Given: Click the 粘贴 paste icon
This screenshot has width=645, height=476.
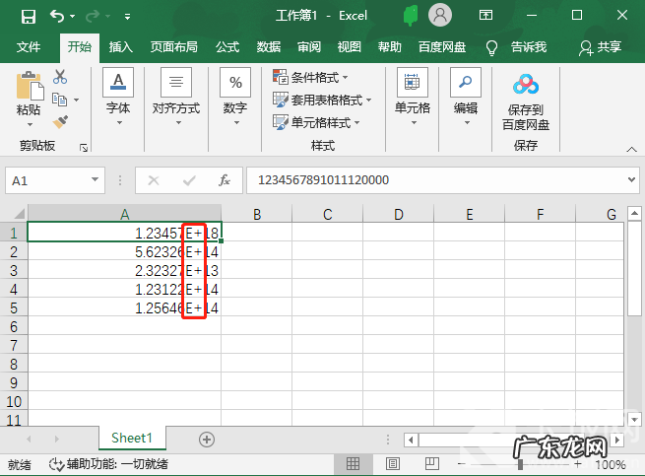Looking at the screenshot, I should 30,86.
